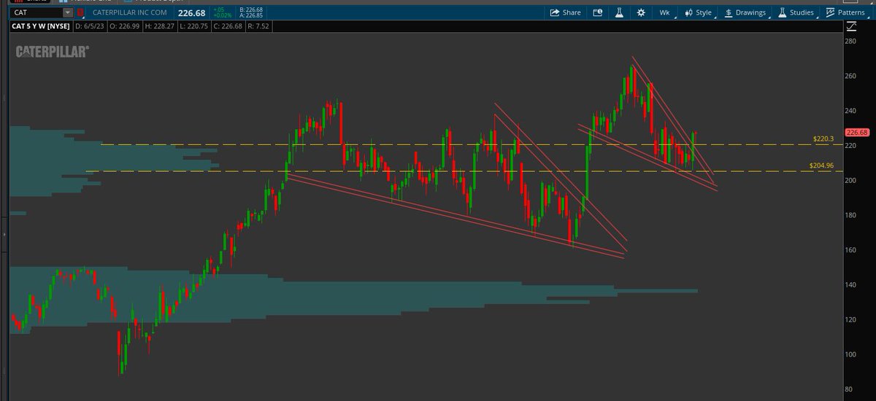Click the date value D: 6/5/23
876x401 pixels.
point(91,27)
